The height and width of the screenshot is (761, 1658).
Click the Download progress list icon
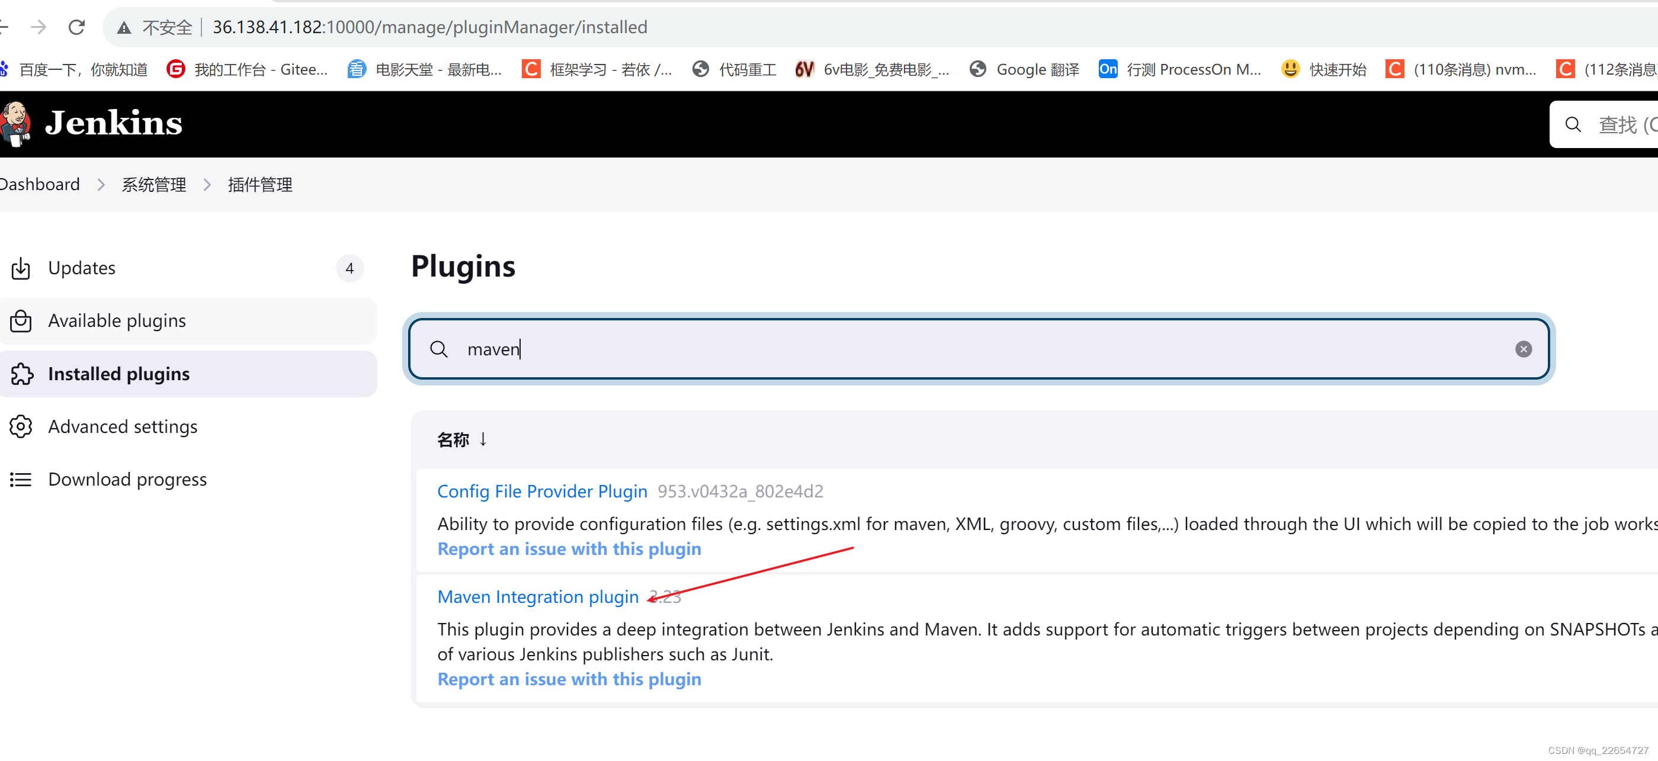21,479
